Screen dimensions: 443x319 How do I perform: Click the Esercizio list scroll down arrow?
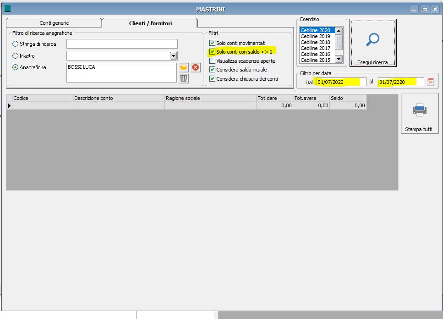click(339, 59)
